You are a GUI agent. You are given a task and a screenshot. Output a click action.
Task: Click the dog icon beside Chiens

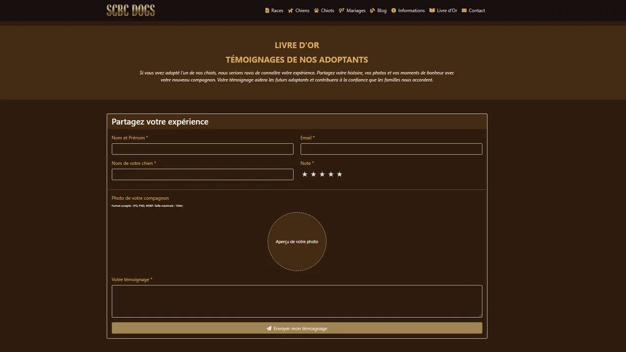click(291, 10)
